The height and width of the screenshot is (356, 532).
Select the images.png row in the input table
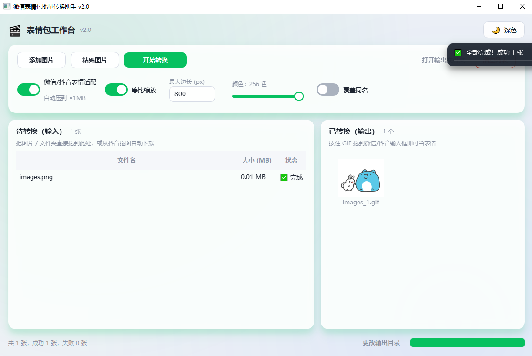(161, 177)
